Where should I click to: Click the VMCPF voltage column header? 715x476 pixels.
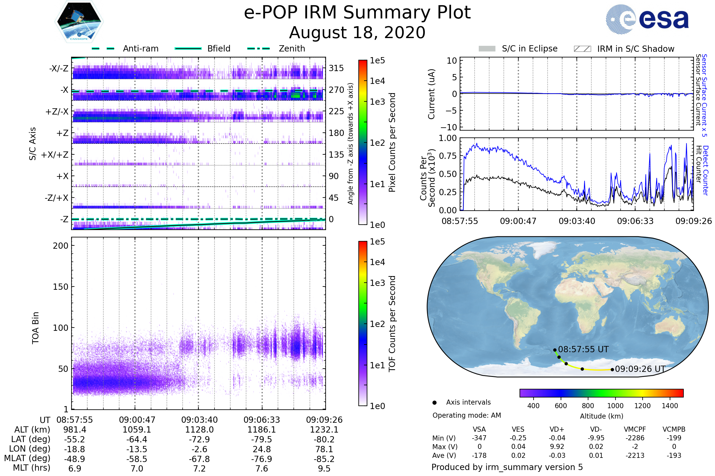click(x=635, y=429)
